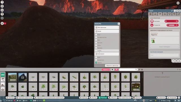
Task: Click the pink funnel filter icon
Action: 117,69
